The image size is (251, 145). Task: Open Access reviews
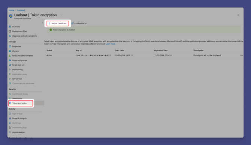click(18, 132)
